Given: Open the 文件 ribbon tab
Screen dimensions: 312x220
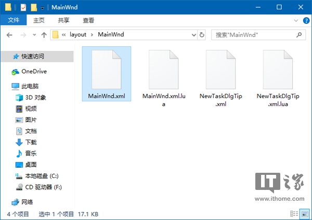Looking at the screenshot, I should [14, 20].
